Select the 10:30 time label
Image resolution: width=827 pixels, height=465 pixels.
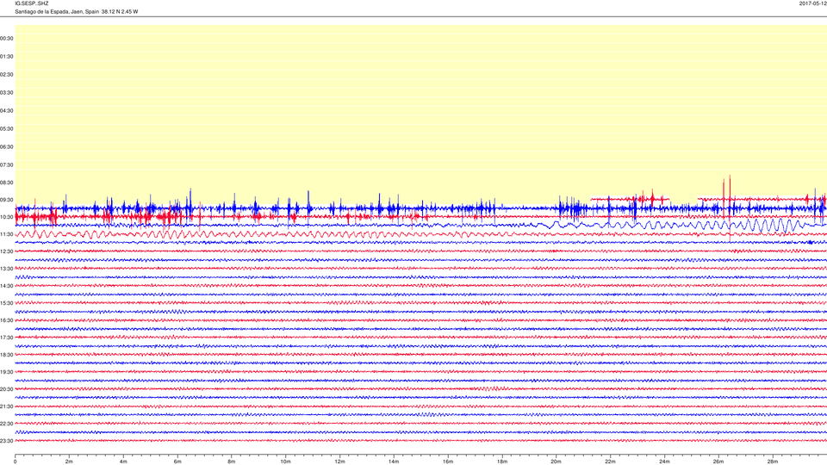point(7,217)
